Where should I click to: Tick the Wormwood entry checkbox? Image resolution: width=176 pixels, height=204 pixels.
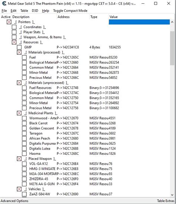coord(24,118)
